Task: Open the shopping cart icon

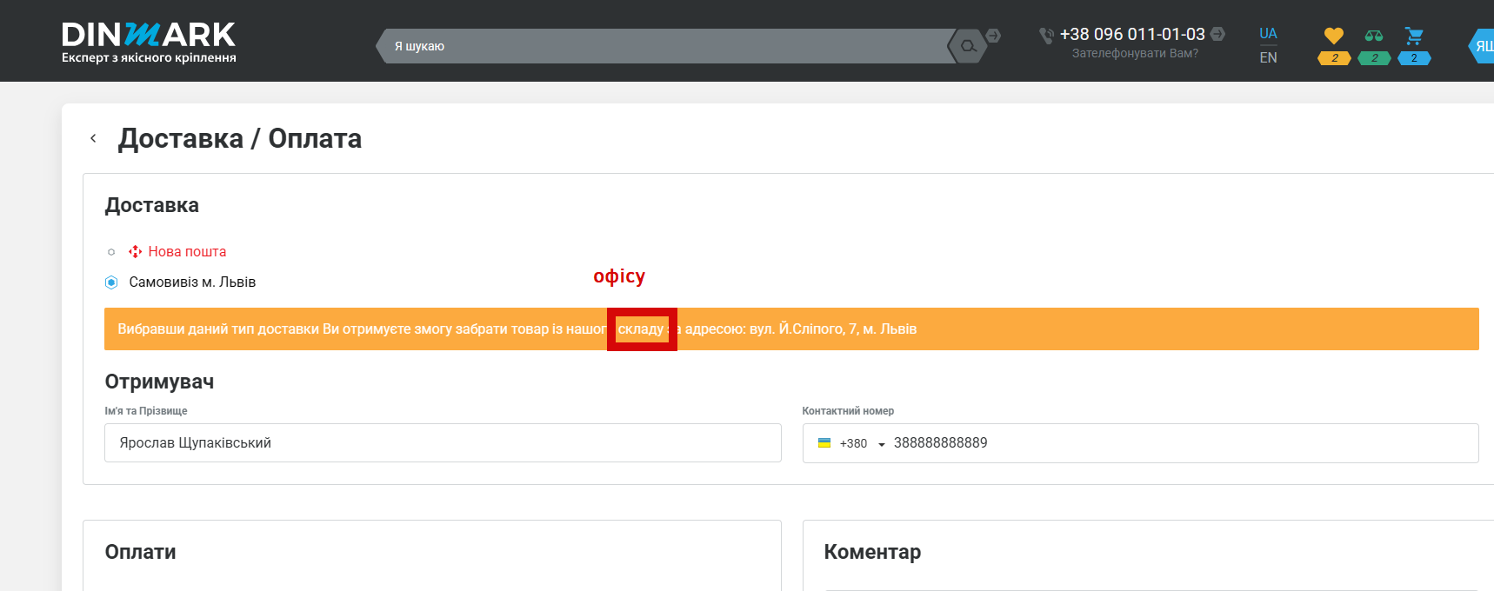Action: tap(1414, 36)
